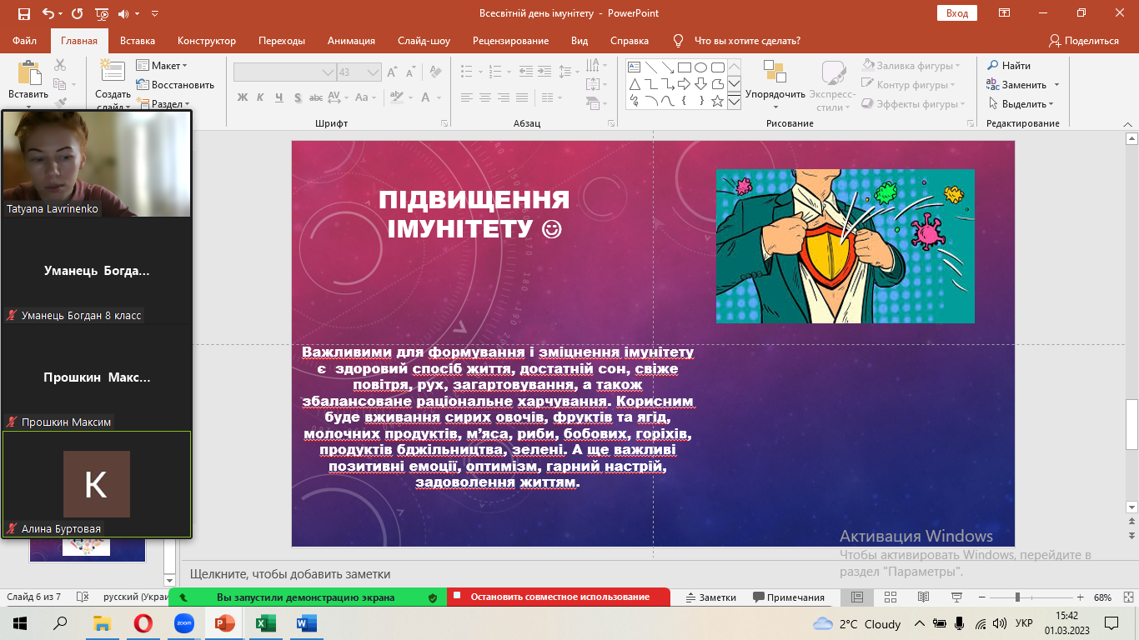Viewport: 1139px width, 640px height.
Task: Open the font name dropdown
Action: tap(328, 72)
